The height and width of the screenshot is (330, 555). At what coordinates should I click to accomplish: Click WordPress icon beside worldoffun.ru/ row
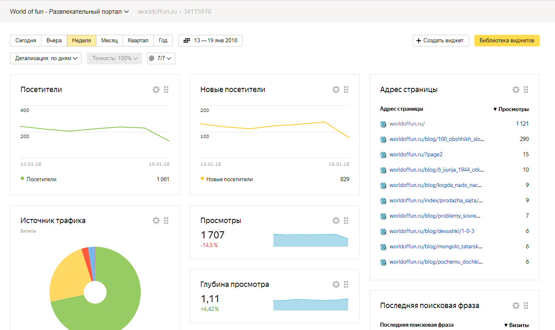pos(383,124)
